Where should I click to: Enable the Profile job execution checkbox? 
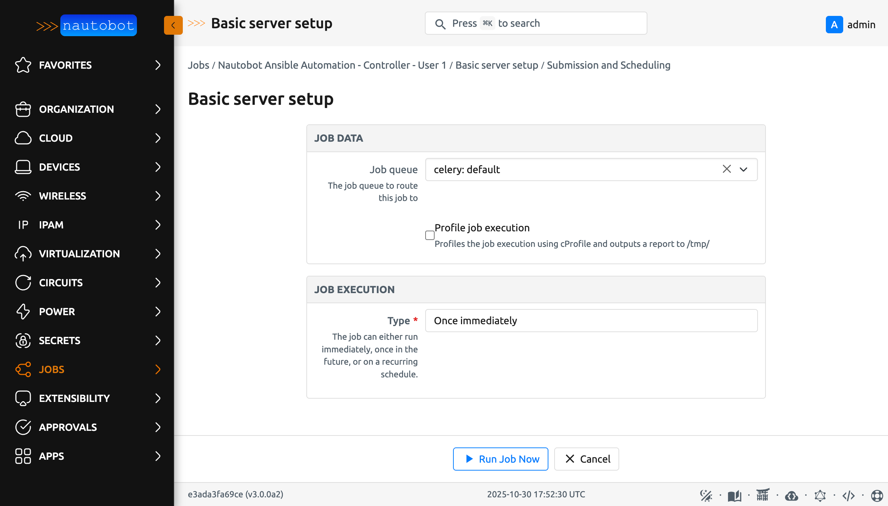430,235
